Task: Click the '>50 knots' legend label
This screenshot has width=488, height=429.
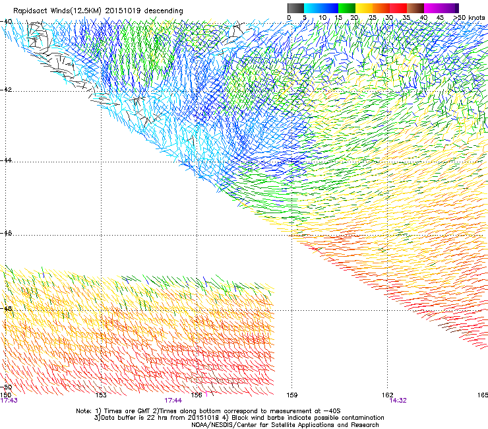Action: click(x=470, y=18)
